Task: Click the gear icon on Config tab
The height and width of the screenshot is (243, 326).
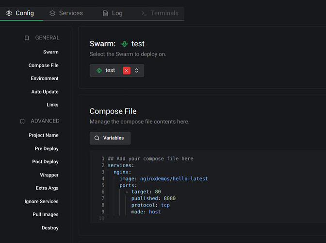Action: tap(9, 13)
